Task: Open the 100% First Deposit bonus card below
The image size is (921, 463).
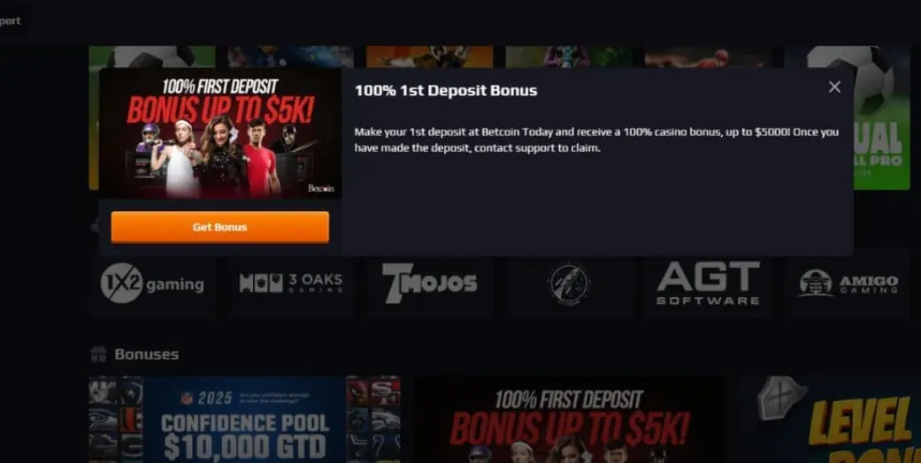Action: coord(570,420)
